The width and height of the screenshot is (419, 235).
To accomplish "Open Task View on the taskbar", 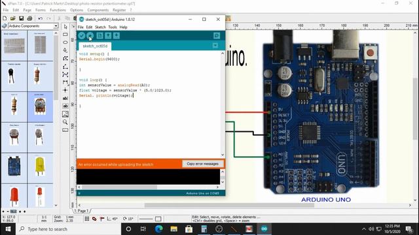I will (143, 229).
